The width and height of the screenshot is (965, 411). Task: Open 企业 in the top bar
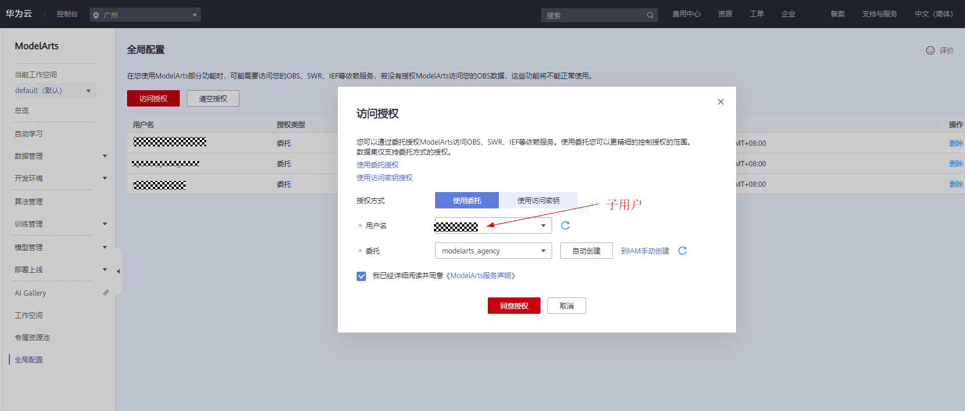(788, 14)
